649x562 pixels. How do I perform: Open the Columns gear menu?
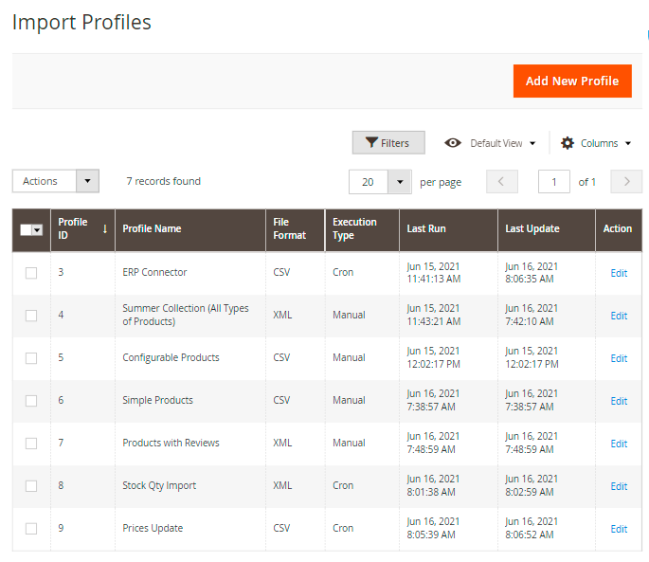[595, 143]
